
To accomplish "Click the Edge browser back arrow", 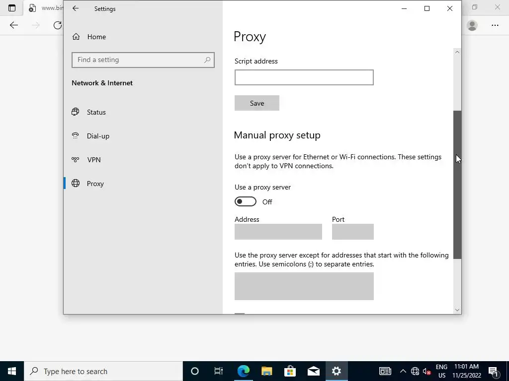I will [x=13, y=25].
